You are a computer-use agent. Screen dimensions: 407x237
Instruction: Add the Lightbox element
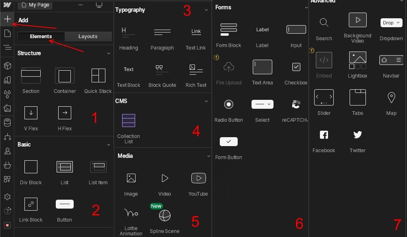pos(357,60)
